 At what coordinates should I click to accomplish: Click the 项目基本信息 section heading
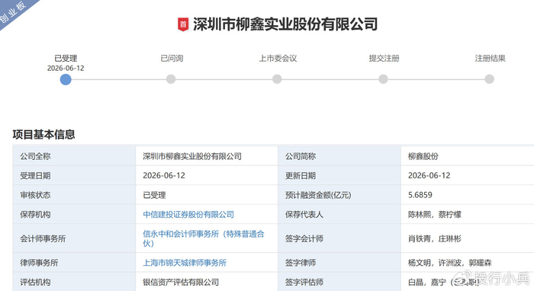[43, 135]
